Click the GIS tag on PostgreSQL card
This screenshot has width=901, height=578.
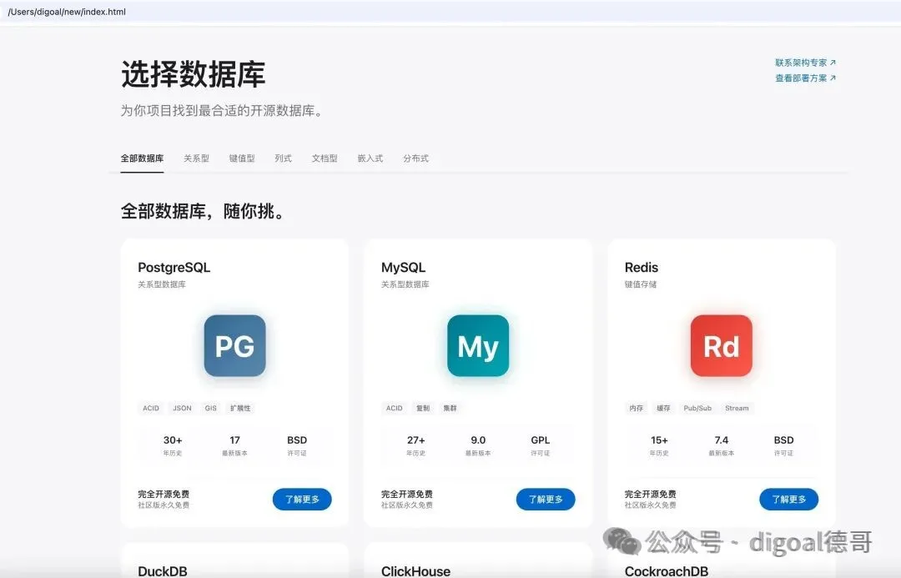point(211,408)
